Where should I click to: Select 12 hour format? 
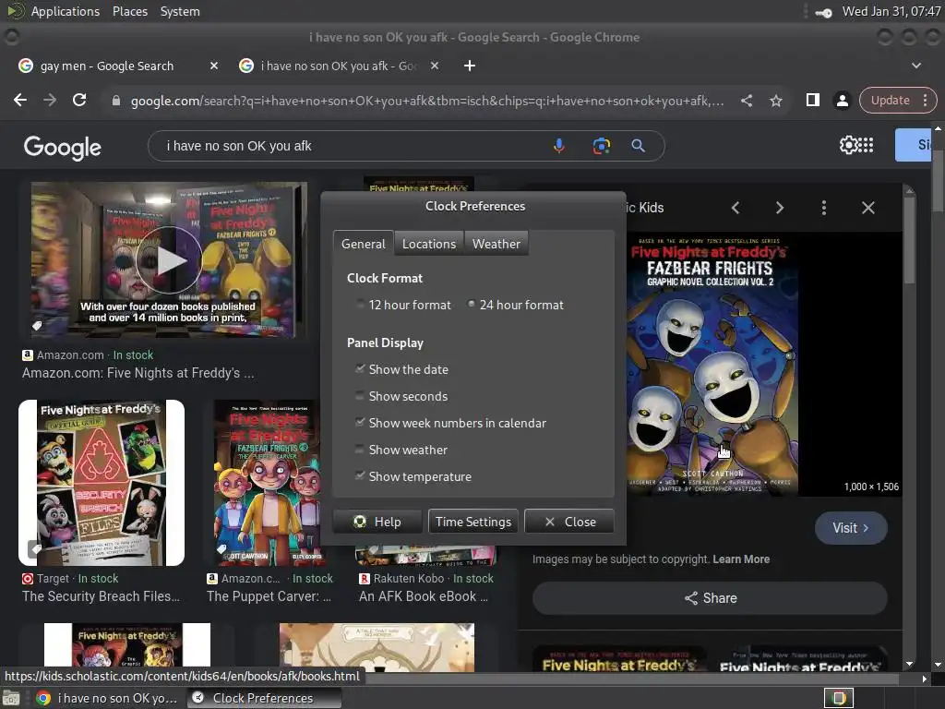tap(403, 305)
